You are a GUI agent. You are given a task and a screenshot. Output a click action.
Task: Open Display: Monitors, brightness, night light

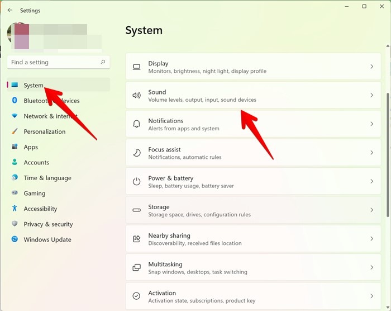(254, 67)
